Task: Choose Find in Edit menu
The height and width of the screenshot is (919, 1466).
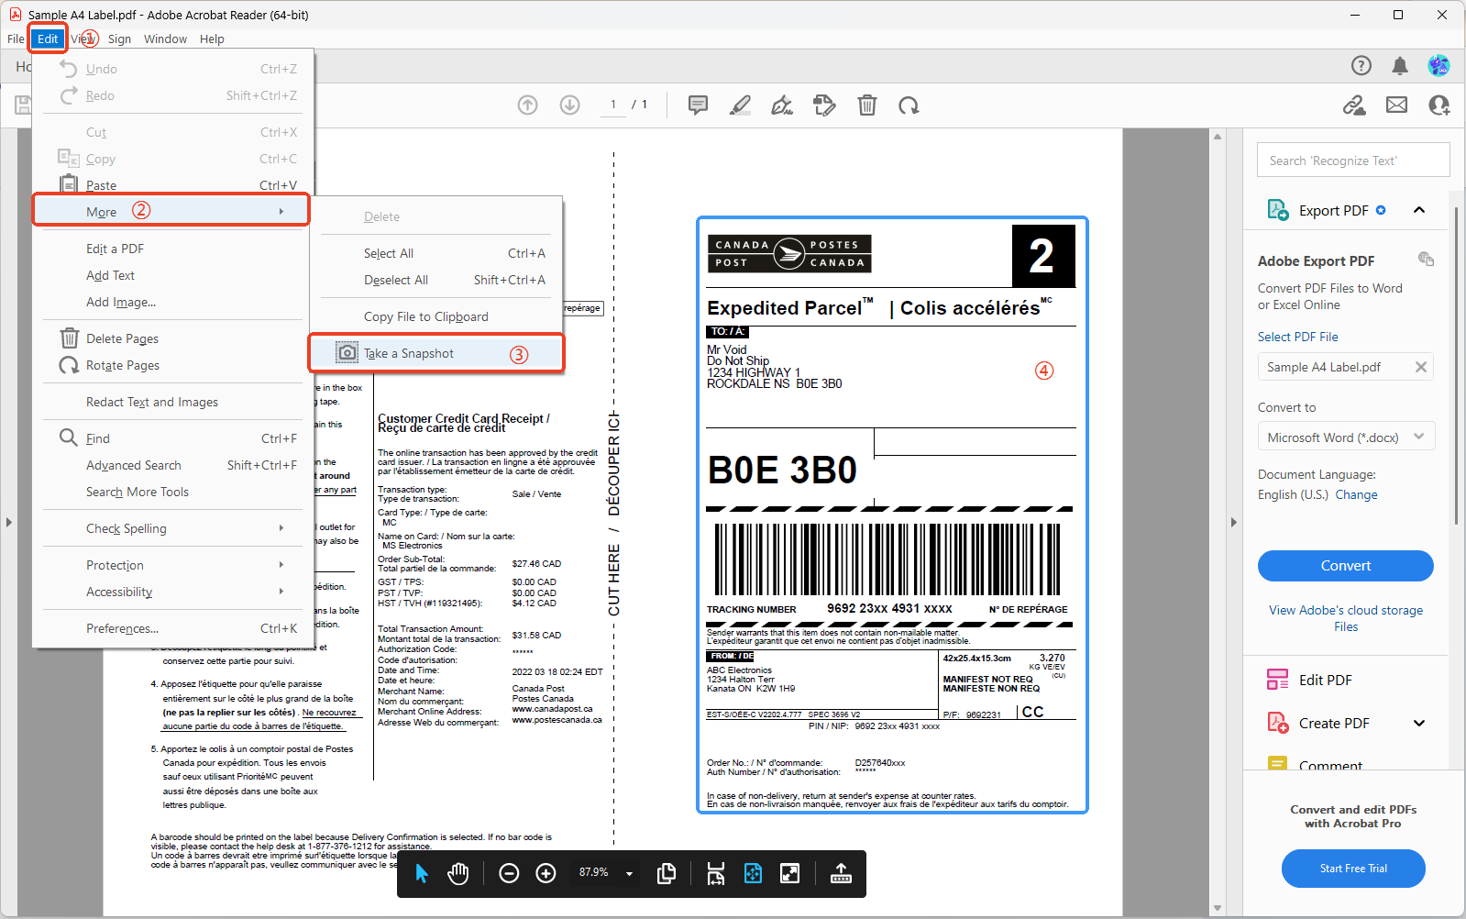Action: pyautogui.click(x=171, y=438)
